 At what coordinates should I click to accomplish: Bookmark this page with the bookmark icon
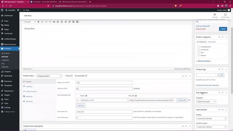(x=48, y=6)
